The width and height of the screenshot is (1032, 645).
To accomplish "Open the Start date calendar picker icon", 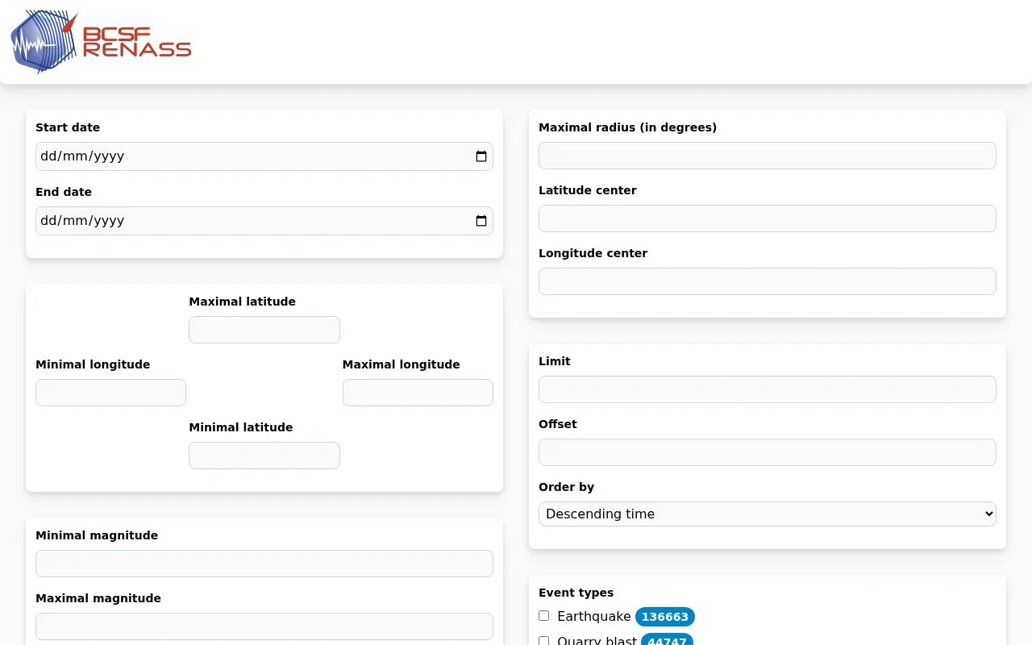I will point(481,156).
